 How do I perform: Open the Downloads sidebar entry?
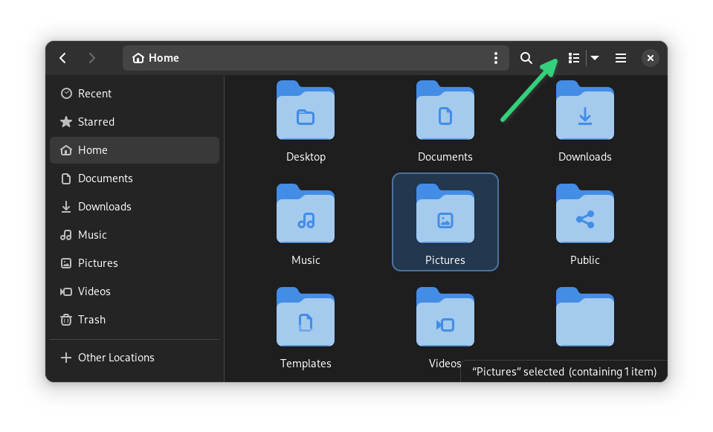(x=104, y=206)
